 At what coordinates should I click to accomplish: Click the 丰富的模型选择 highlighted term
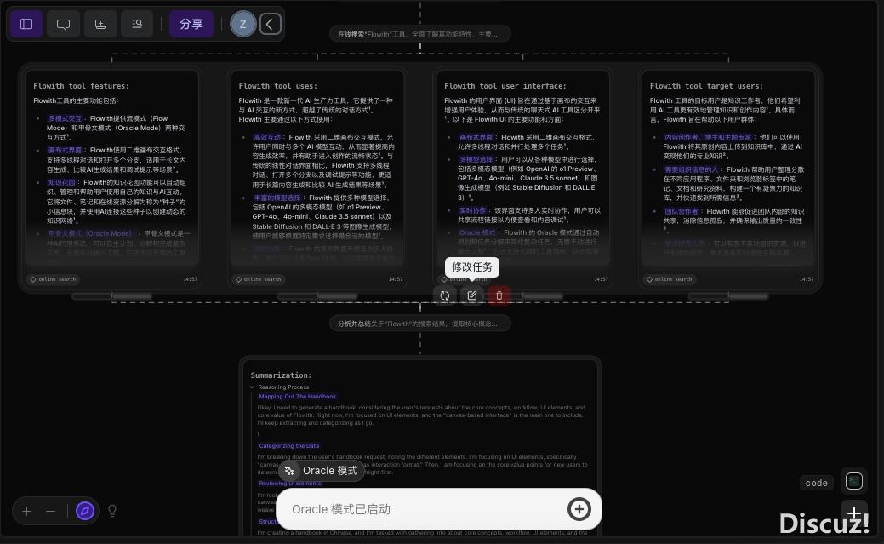point(277,198)
